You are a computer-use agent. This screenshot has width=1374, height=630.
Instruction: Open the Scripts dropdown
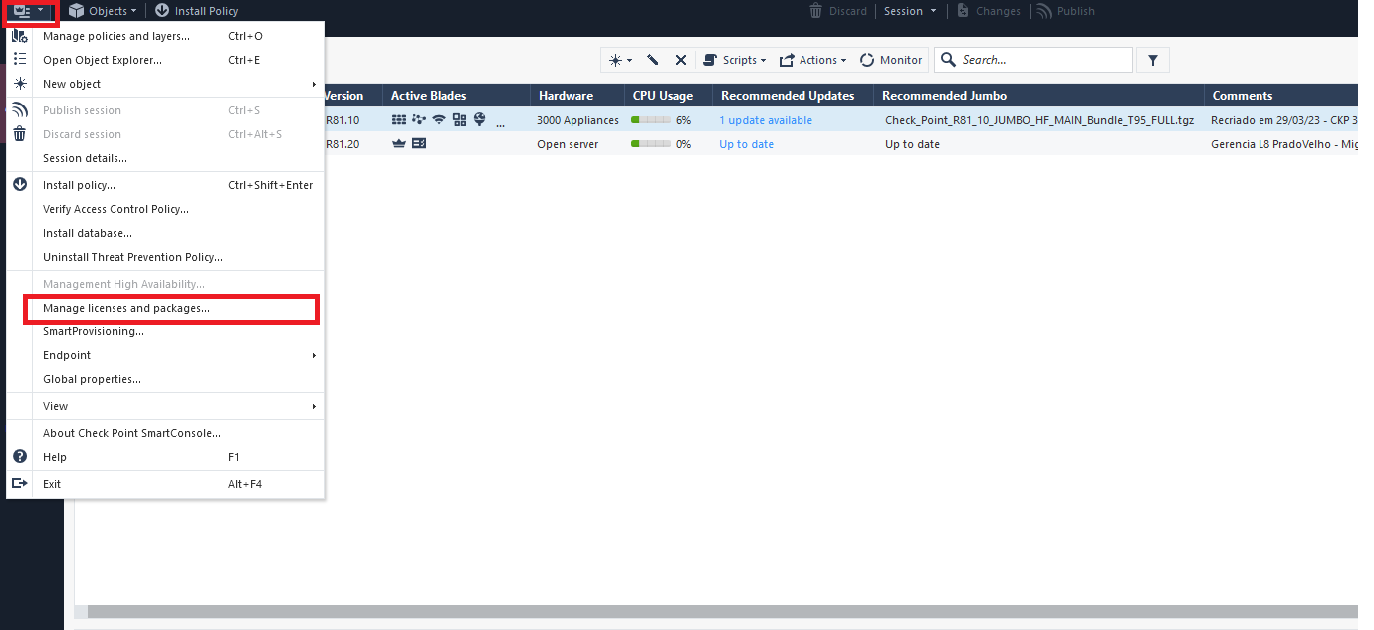[735, 60]
